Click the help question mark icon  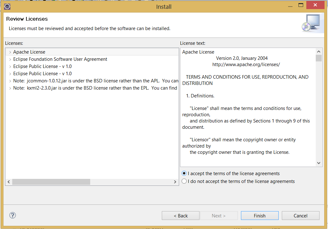click(x=13, y=215)
